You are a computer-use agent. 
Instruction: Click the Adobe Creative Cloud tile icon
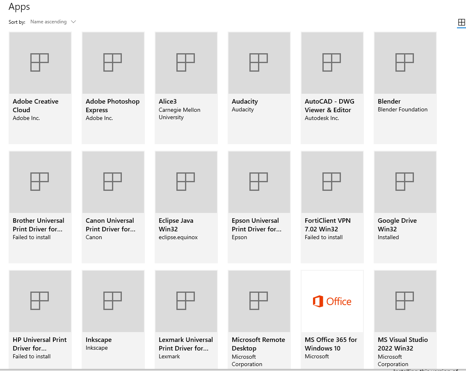40,63
